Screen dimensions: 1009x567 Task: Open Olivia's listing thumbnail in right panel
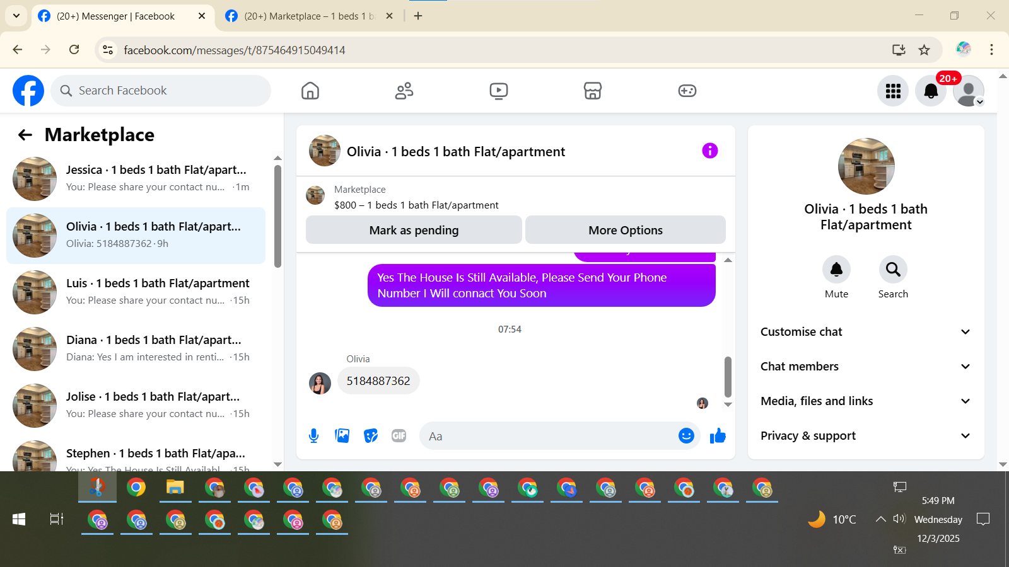point(866,166)
